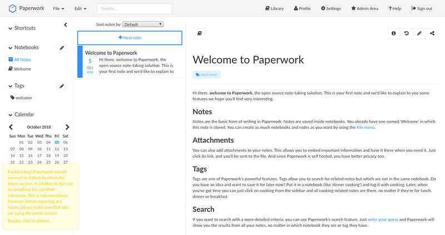Open the Admin Area

364,8
